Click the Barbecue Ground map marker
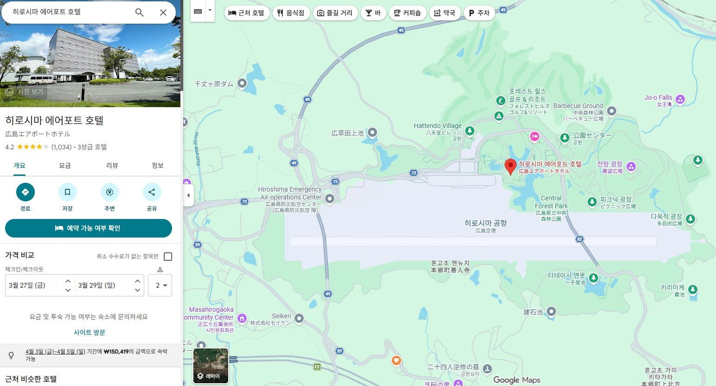The width and height of the screenshot is (716, 386). click(612, 111)
